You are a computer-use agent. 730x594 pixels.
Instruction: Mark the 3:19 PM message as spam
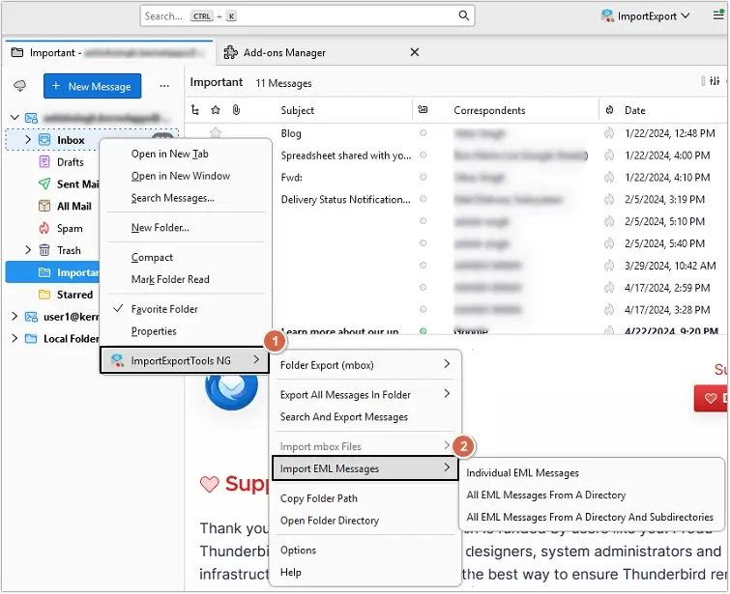pos(609,199)
